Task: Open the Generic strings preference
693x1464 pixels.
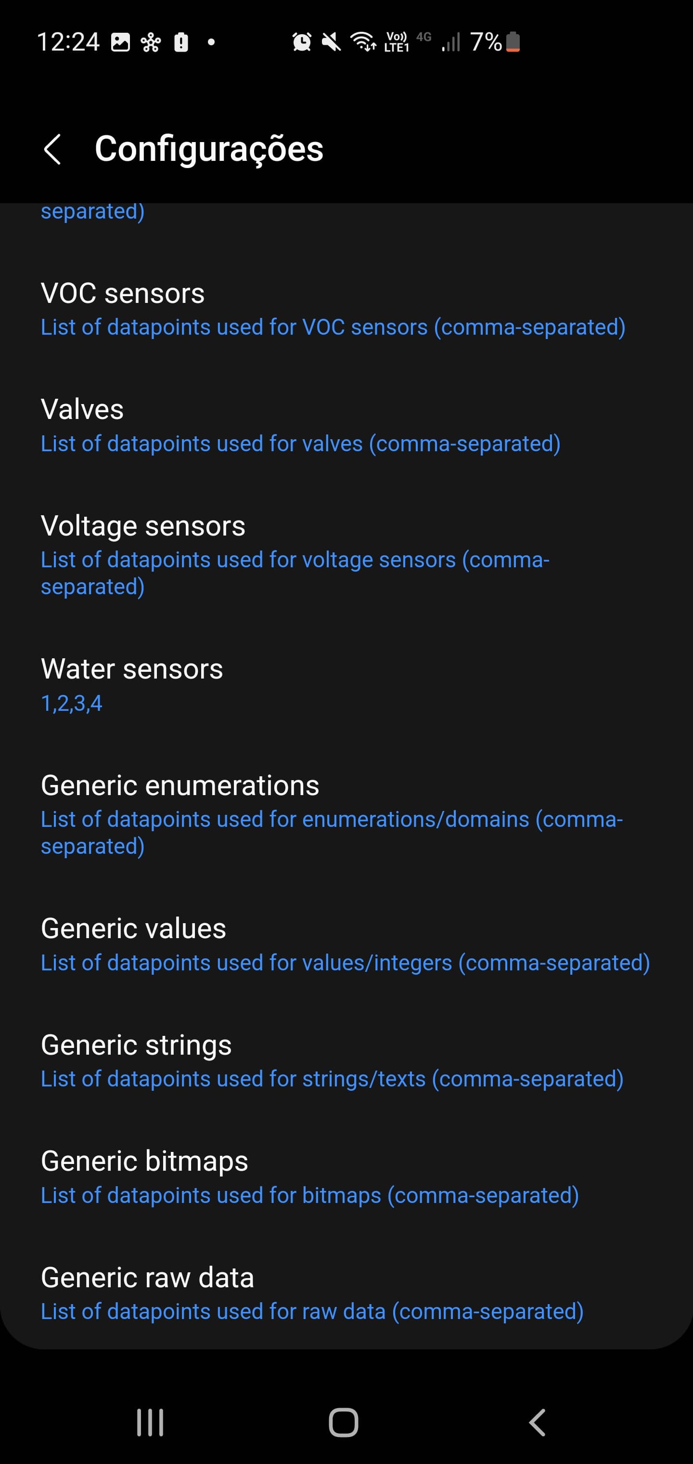Action: point(332,1061)
